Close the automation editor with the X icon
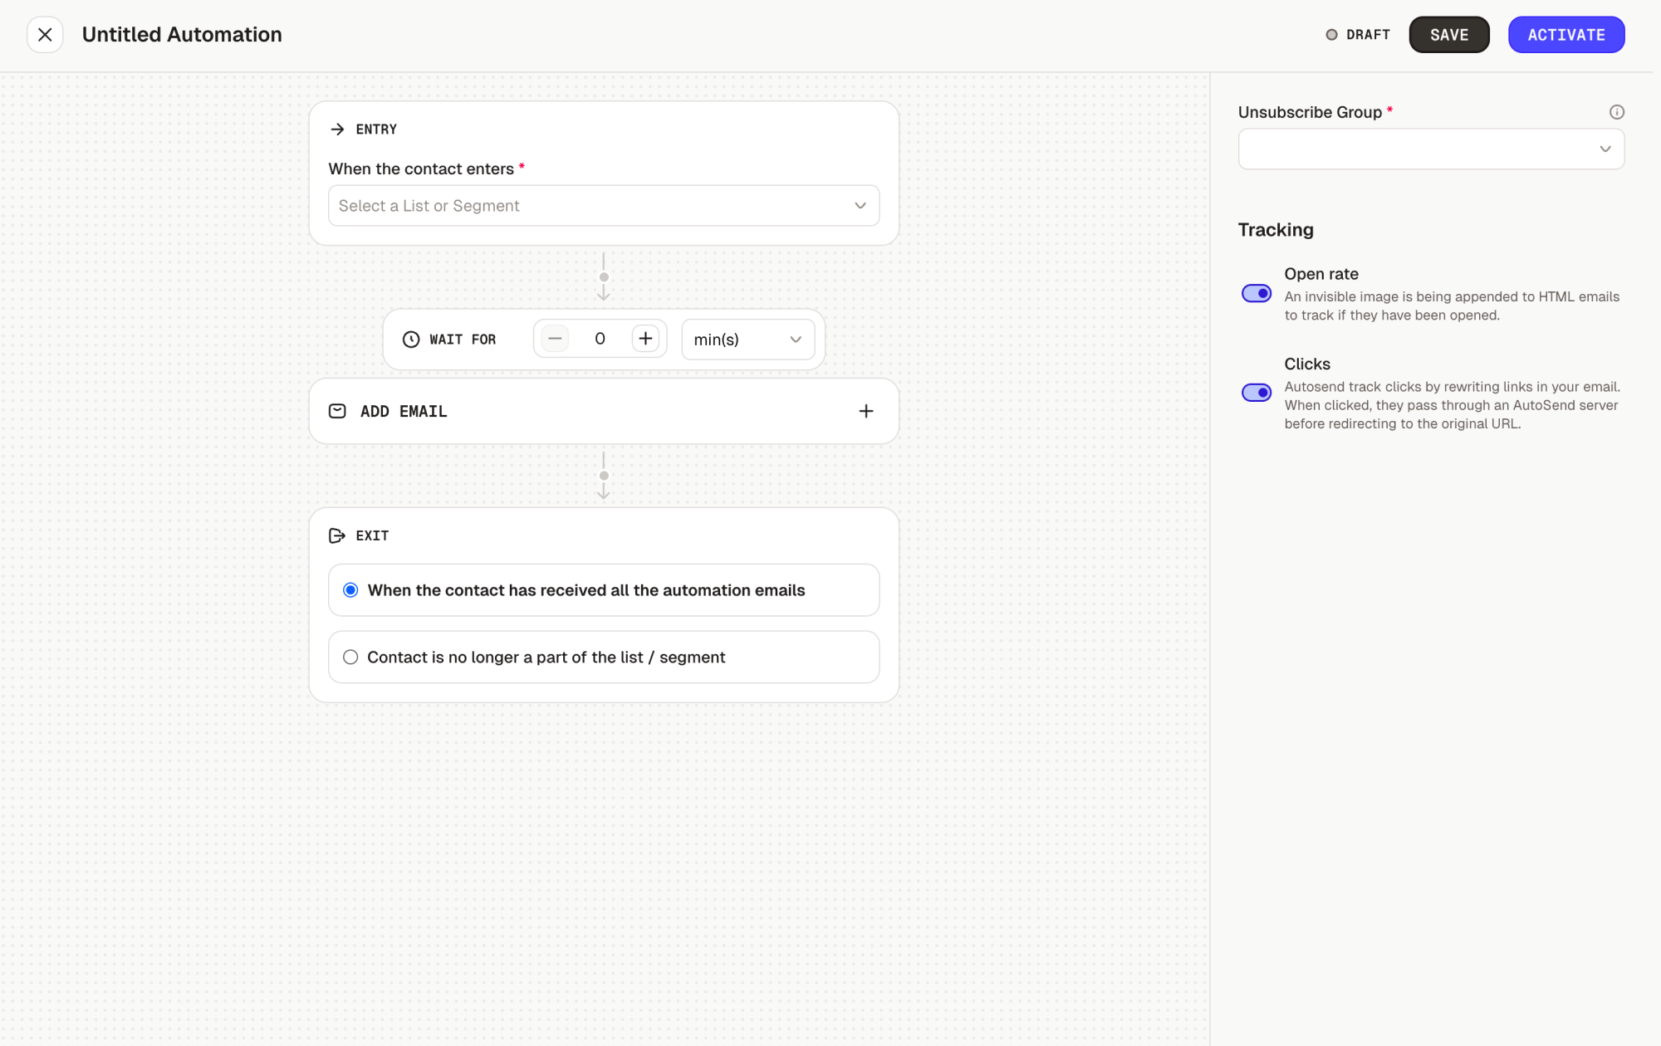Screen dimensions: 1661x1046 (45, 35)
